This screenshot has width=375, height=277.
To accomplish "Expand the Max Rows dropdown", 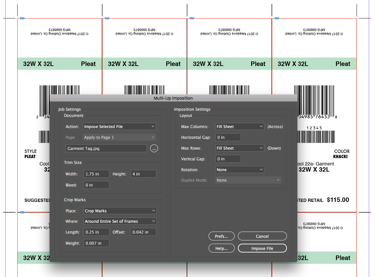I will point(240,148).
